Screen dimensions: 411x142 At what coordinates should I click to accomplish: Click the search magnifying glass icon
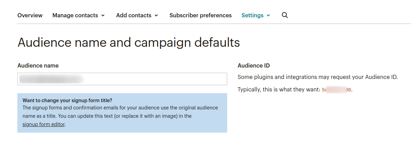[x=285, y=15]
